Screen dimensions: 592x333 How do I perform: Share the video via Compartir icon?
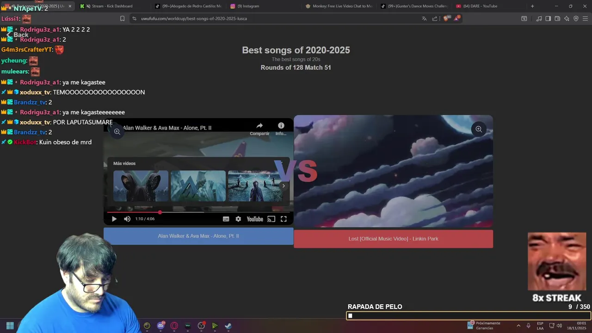click(x=259, y=128)
